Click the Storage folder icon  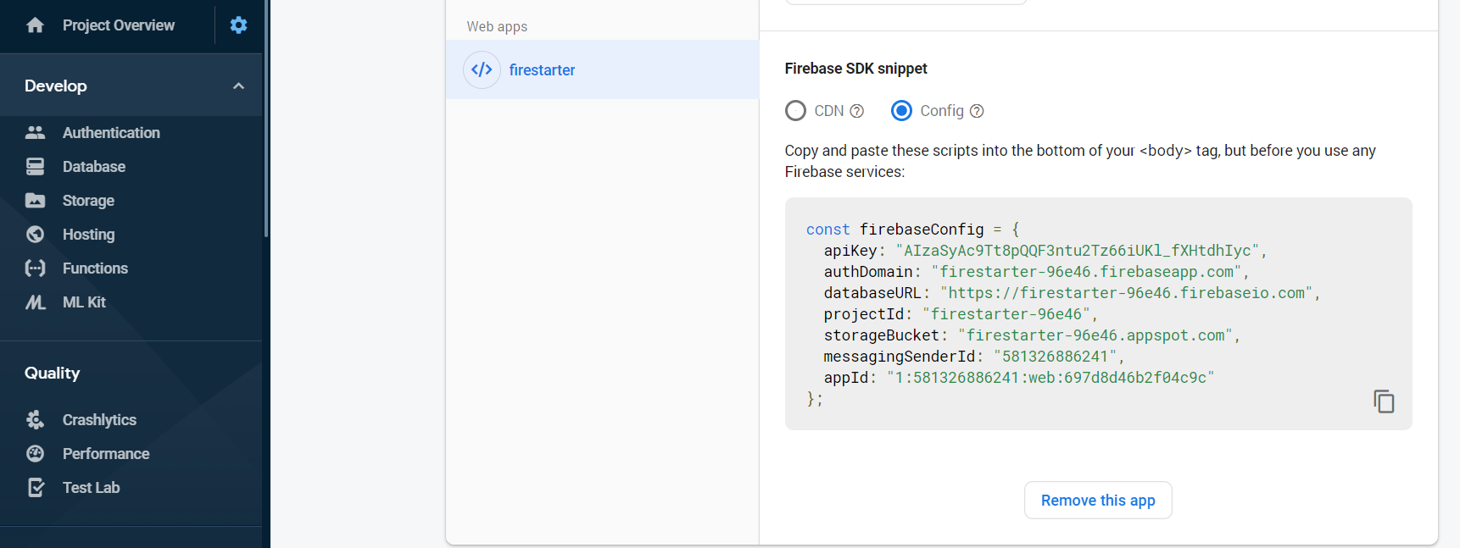(x=35, y=201)
